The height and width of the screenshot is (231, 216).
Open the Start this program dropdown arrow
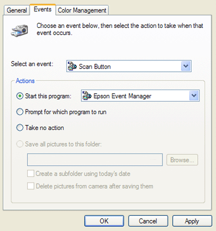click(x=194, y=95)
